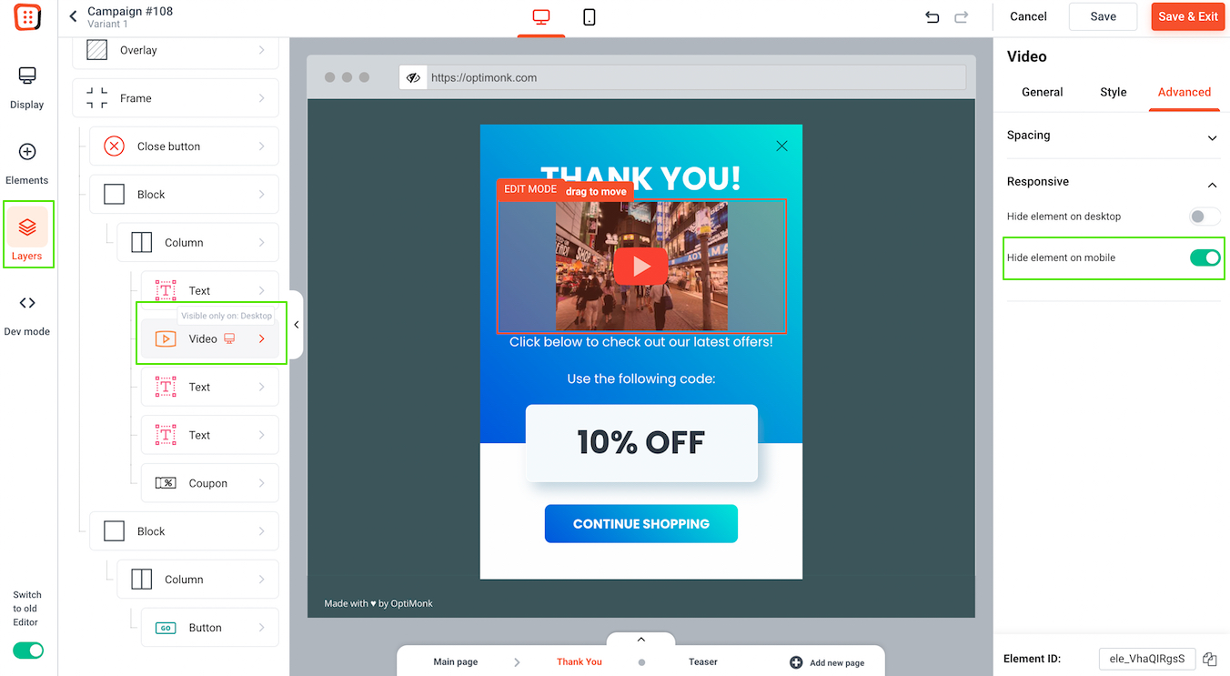Open the Elements panel
Screen dimensions: 1230x676
(27, 164)
